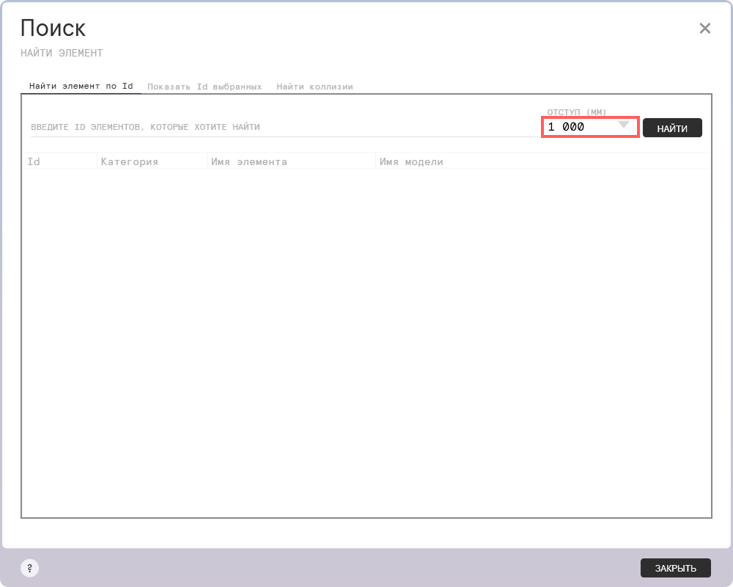Image resolution: width=733 pixels, height=587 pixels.
Task: Click the ОТСТУП (ММ) label
Action: point(576,112)
